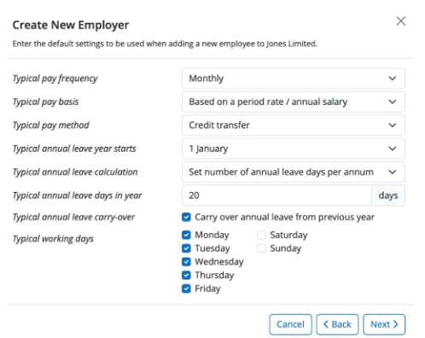Enable Saturday as a working day
Viewport: 425px width, 338px height.
(261, 235)
